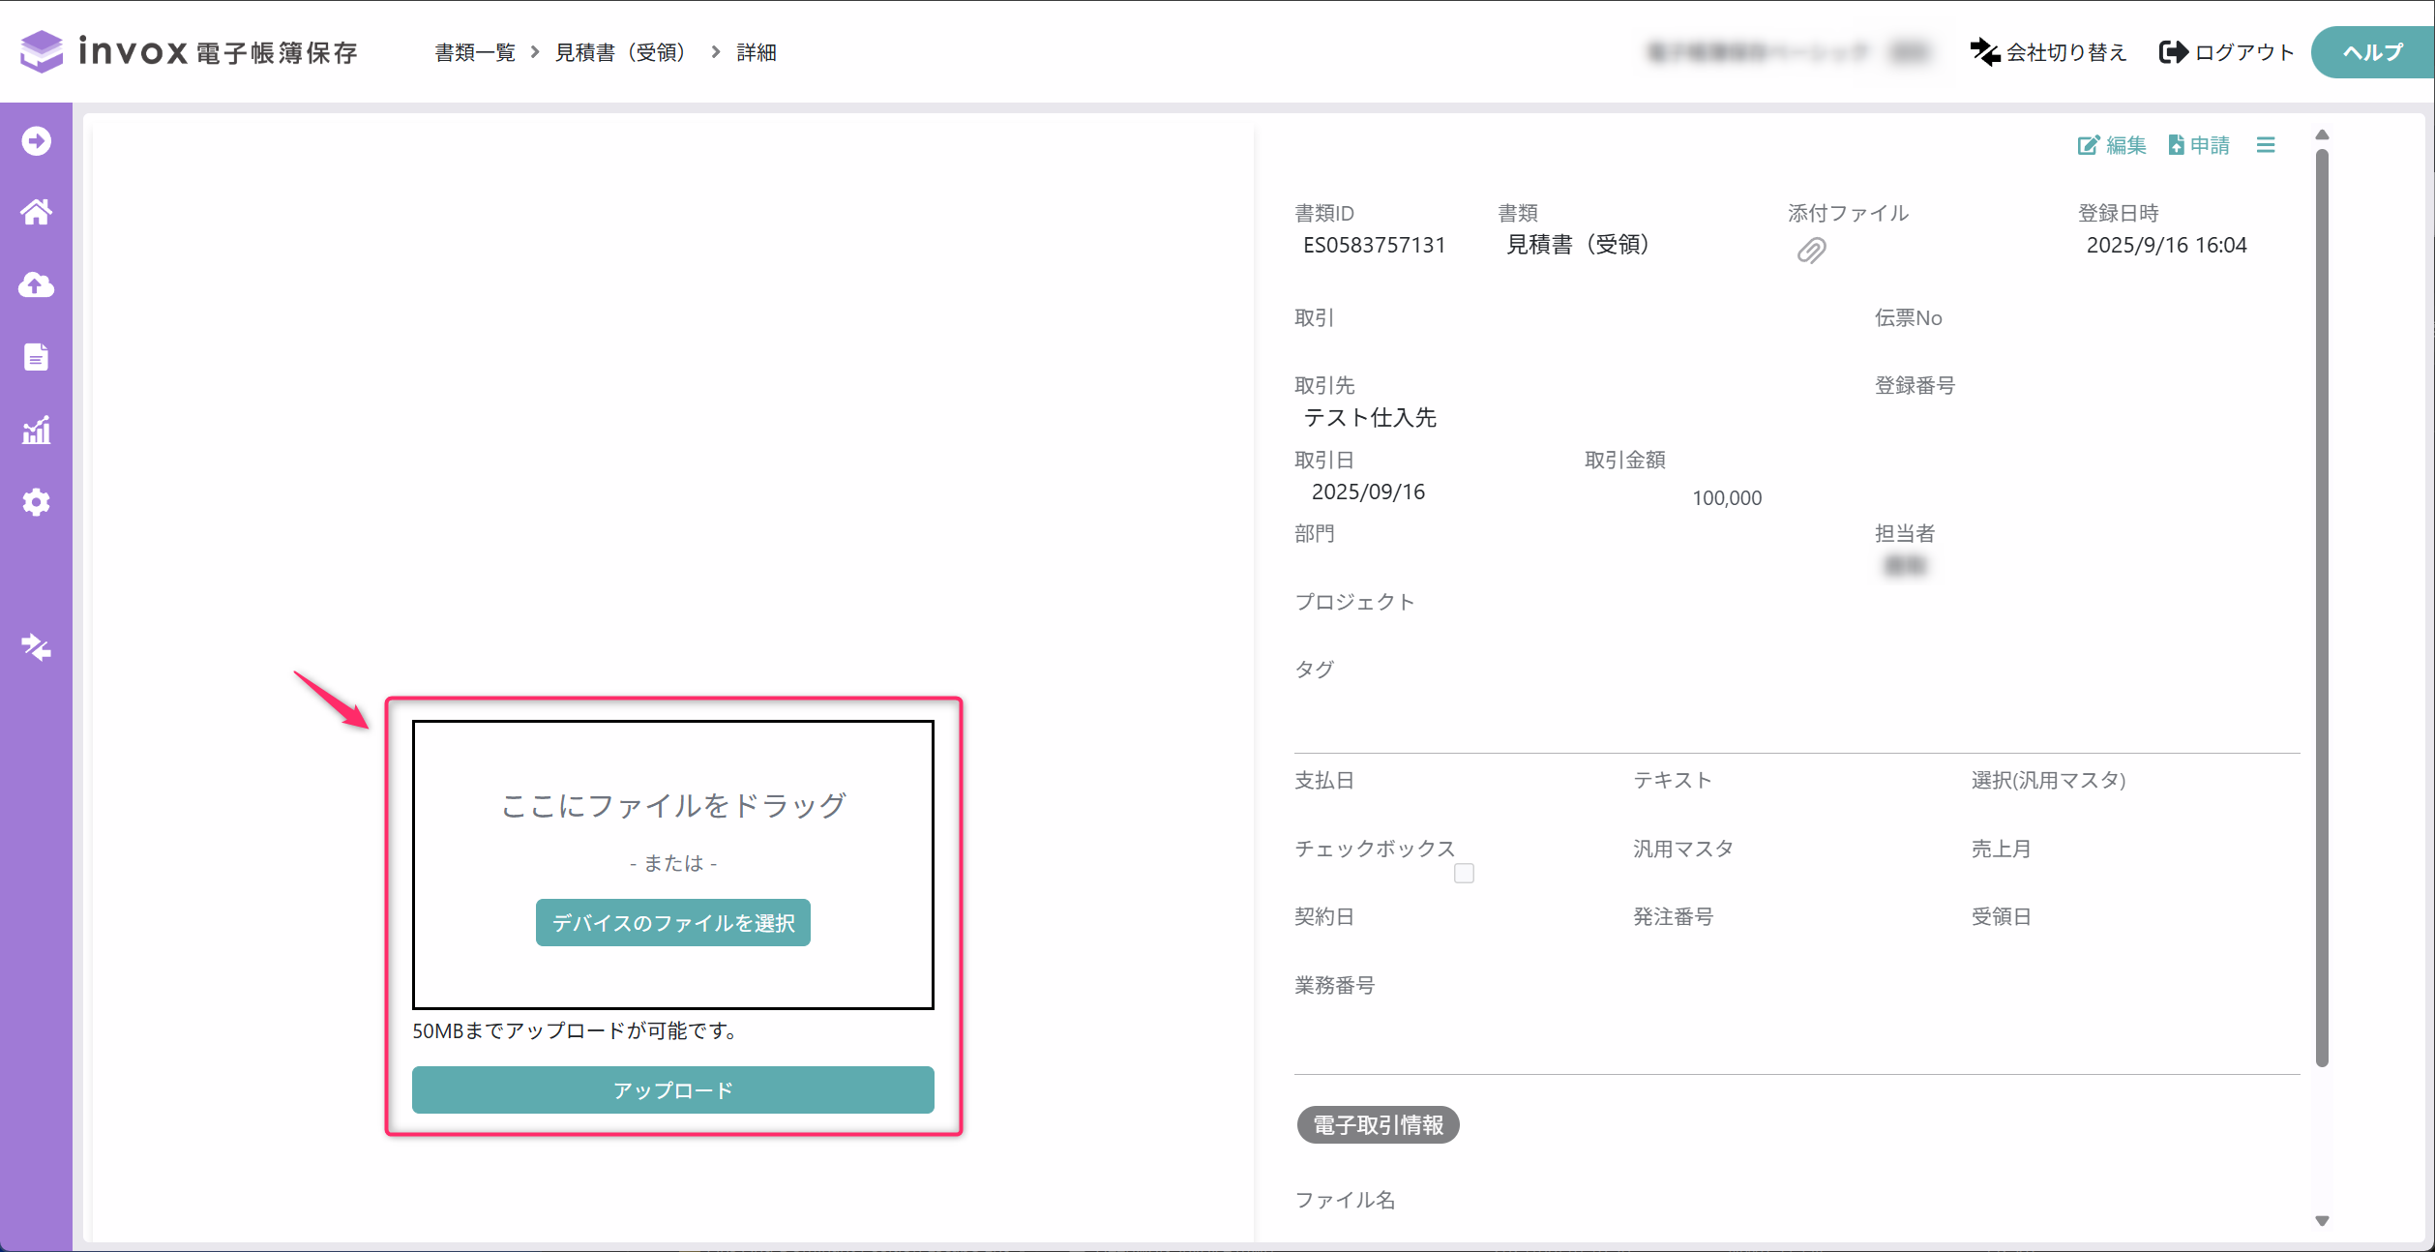
Task: Click the 選択(汎用マスタ) field label
Action: tap(2048, 780)
